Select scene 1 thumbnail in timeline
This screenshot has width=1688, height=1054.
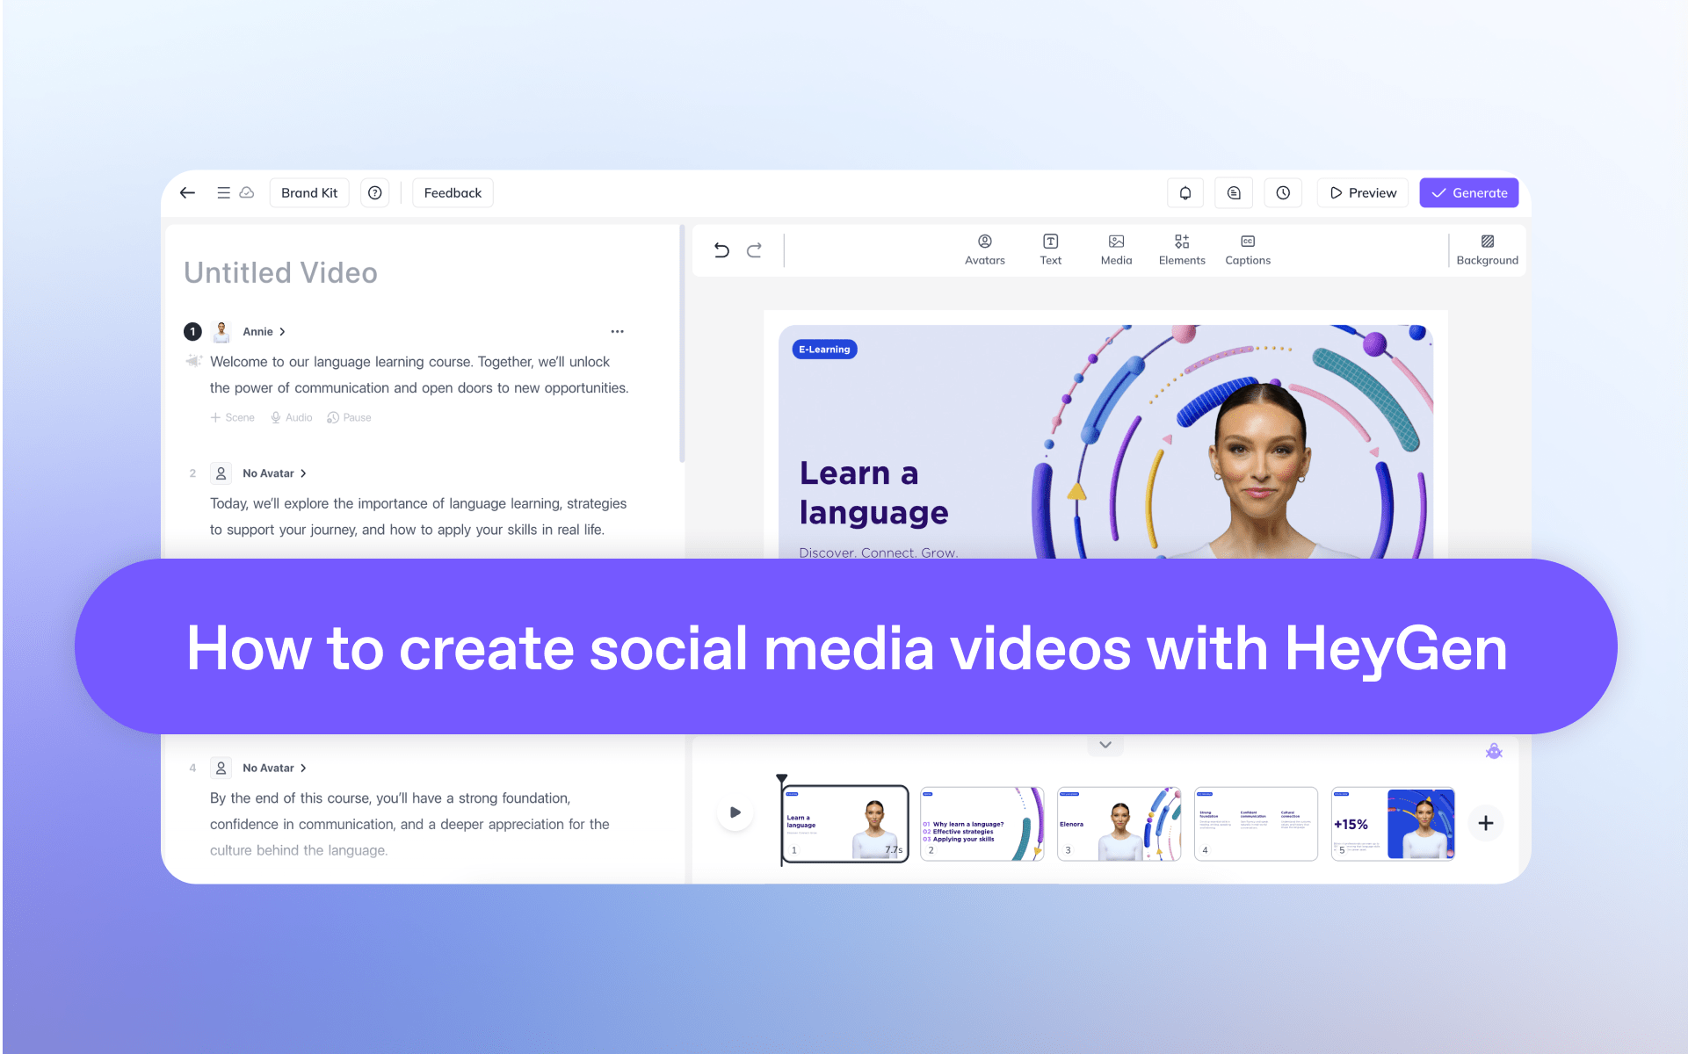(845, 824)
